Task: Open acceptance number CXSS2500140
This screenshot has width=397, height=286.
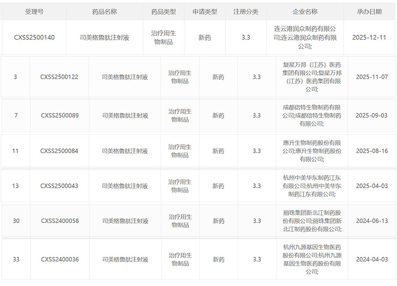Action: tap(34, 37)
